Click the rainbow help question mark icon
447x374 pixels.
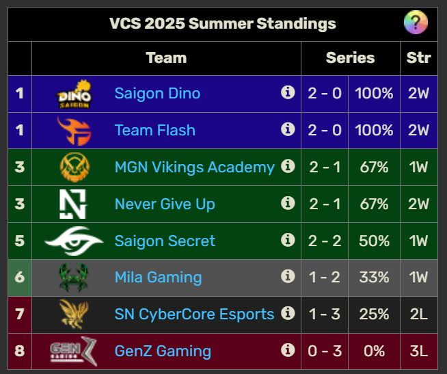[x=416, y=23]
